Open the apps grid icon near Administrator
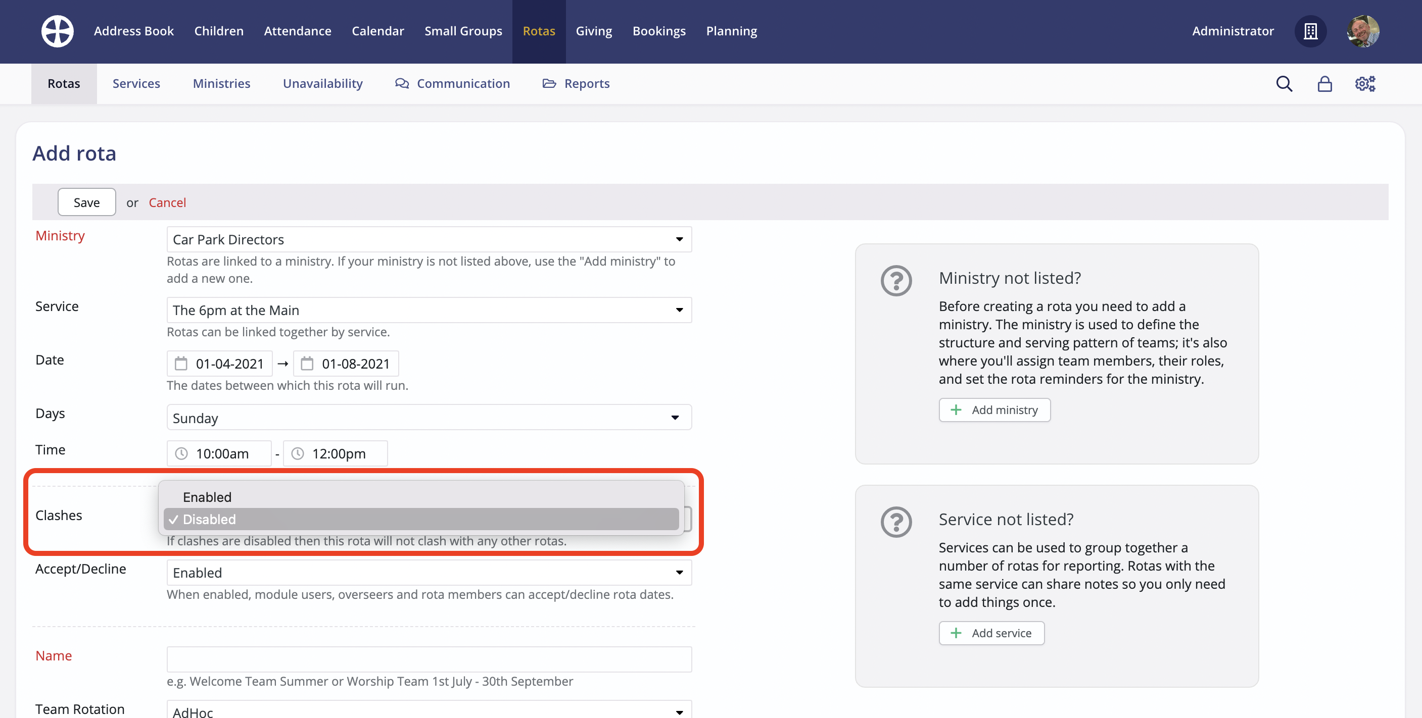 pyautogui.click(x=1311, y=31)
